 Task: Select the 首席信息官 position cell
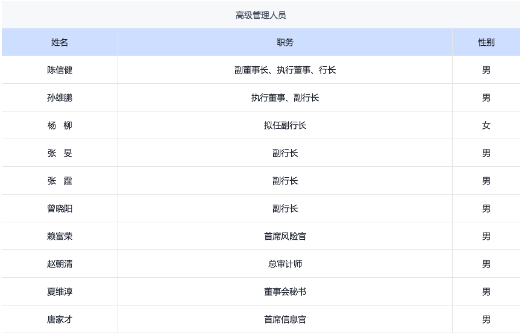point(285,319)
